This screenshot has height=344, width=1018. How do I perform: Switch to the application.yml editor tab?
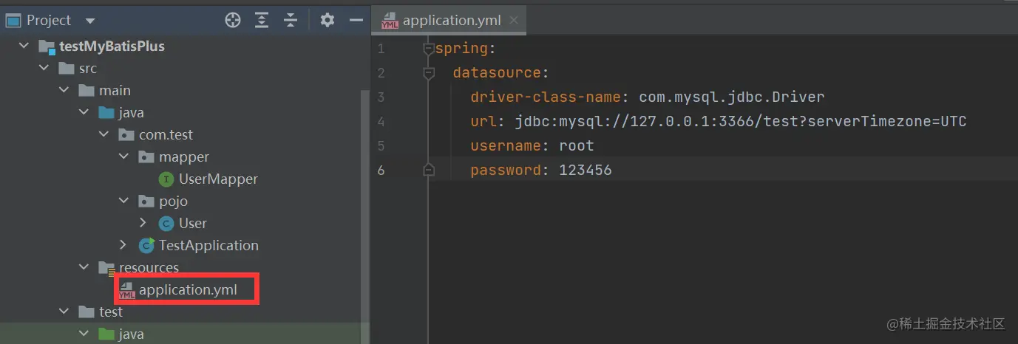[x=450, y=21]
